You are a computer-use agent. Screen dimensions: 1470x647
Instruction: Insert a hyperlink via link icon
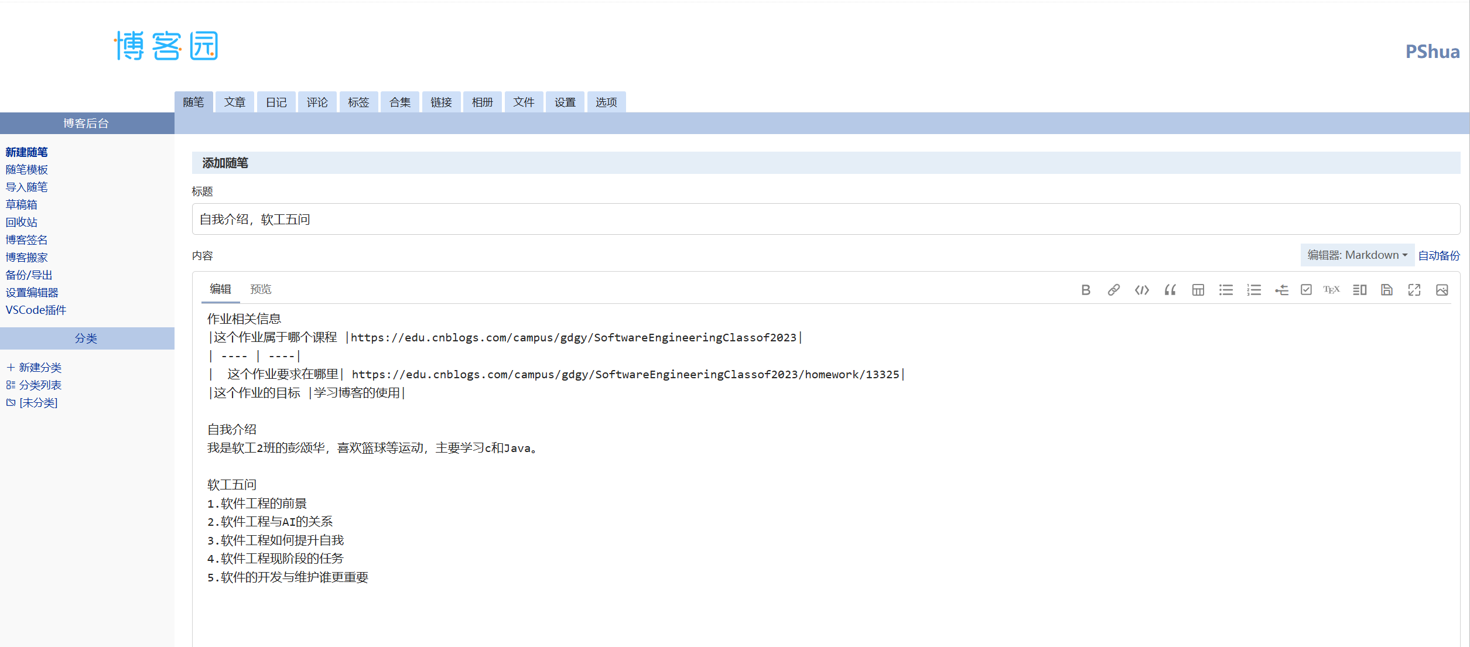tap(1113, 290)
